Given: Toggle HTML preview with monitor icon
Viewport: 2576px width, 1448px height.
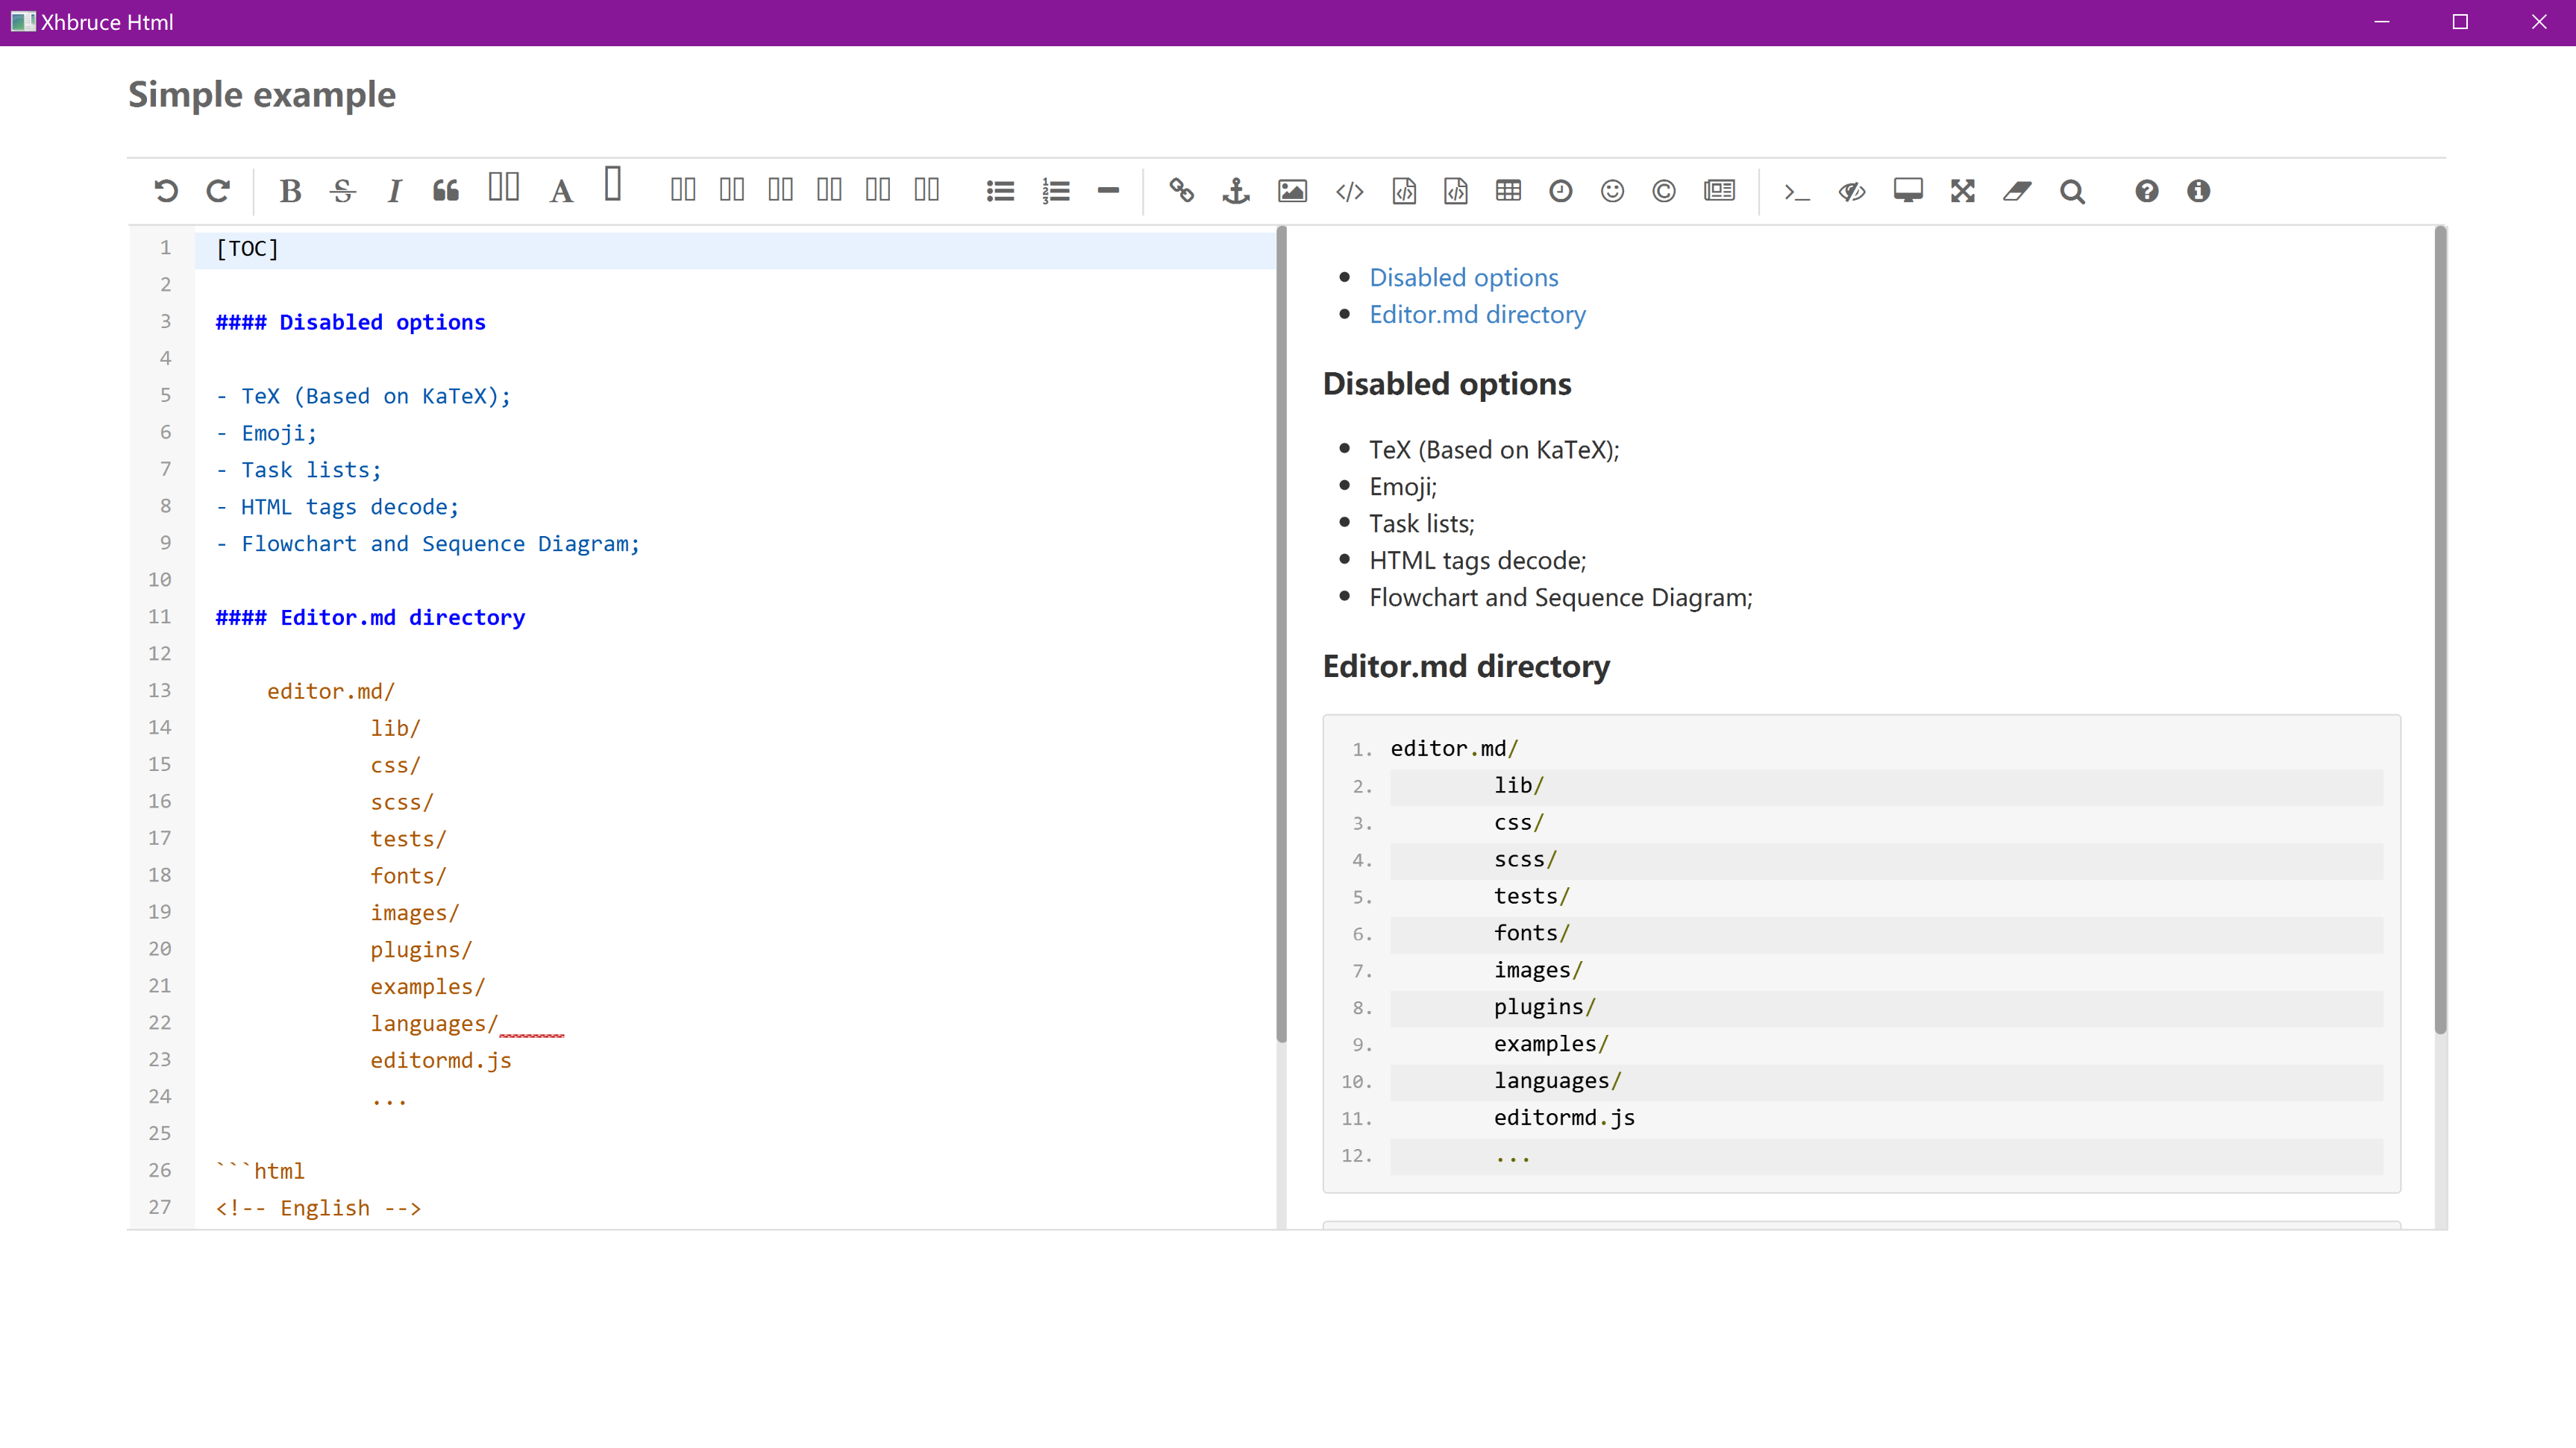Looking at the screenshot, I should tap(1907, 191).
